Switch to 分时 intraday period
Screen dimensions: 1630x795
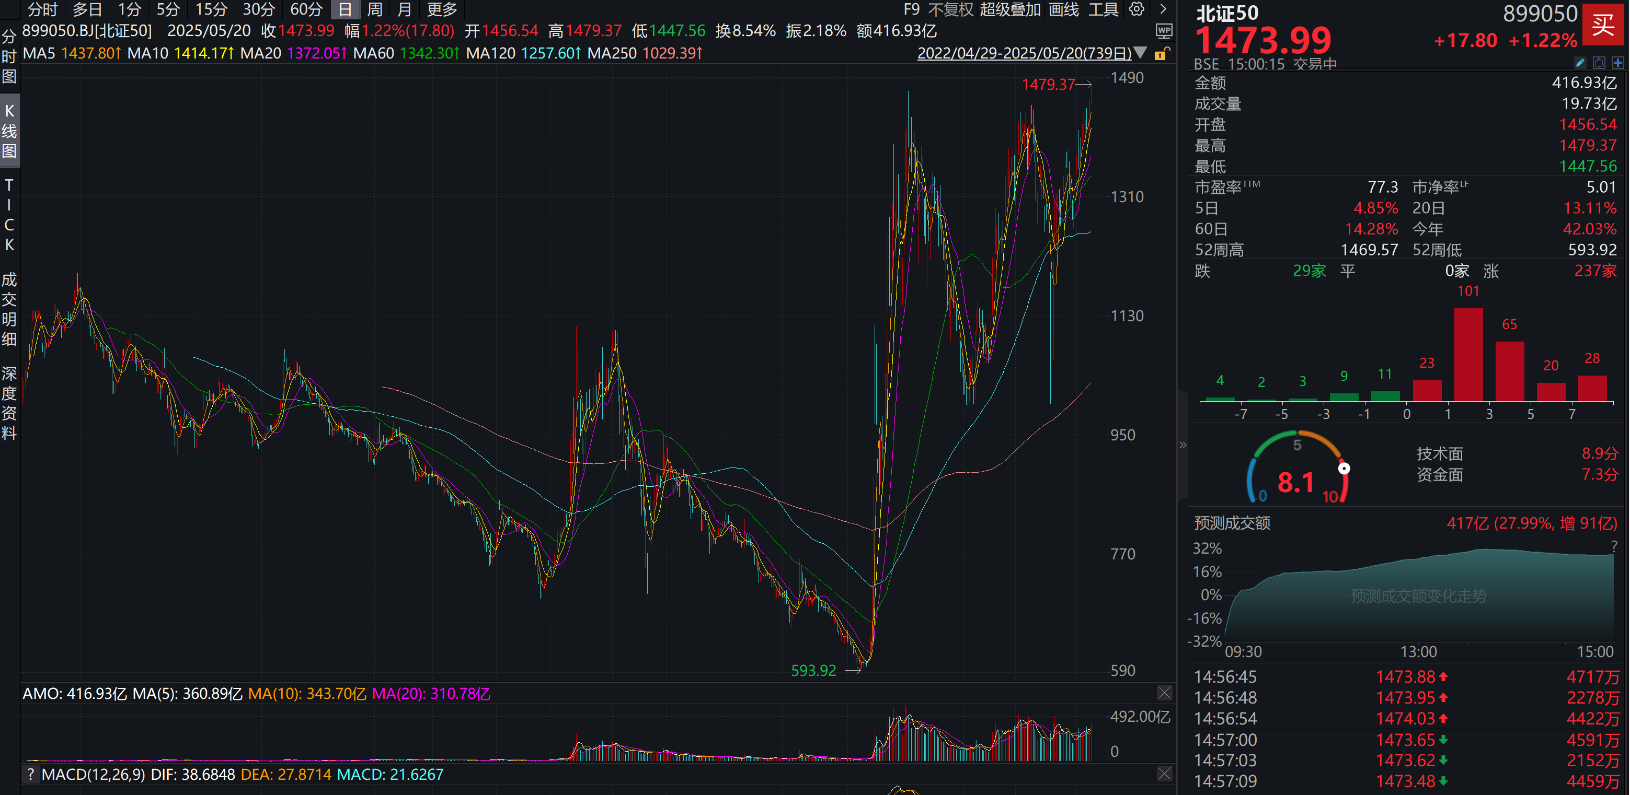pos(42,9)
